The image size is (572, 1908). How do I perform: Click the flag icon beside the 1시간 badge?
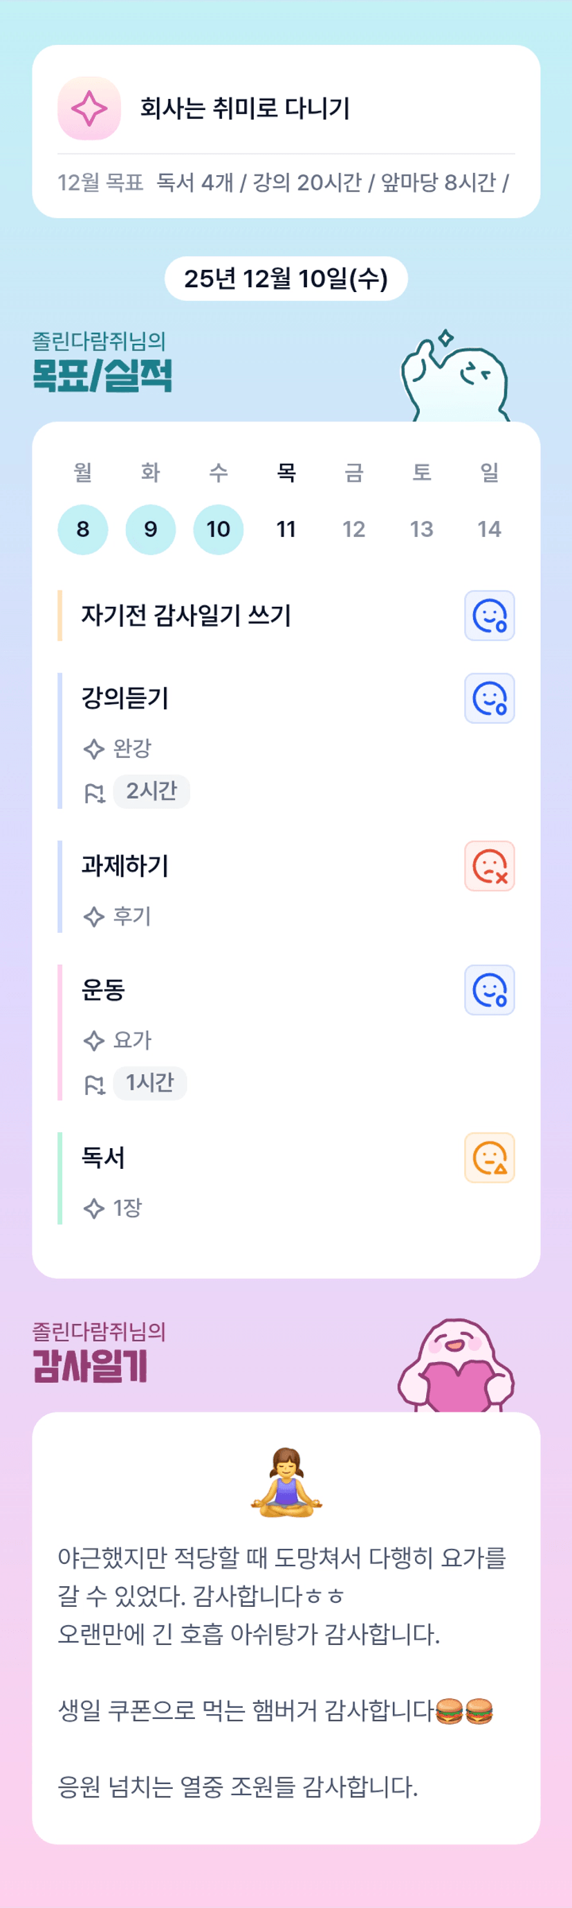click(x=95, y=1085)
